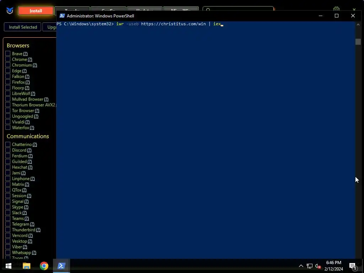Check the Brave browser checkbox
This screenshot has width=364, height=273.
[x=8, y=53]
